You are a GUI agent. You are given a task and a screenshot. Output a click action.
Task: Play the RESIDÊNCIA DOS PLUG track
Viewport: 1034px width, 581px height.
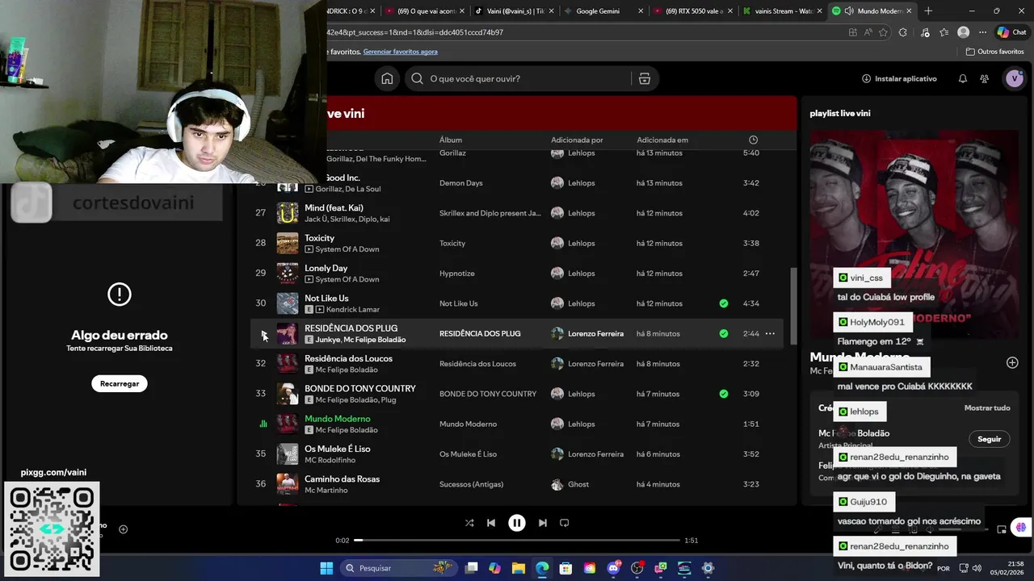click(263, 334)
